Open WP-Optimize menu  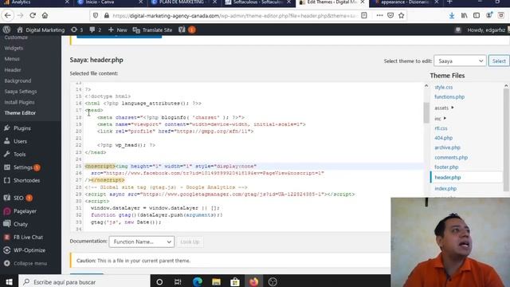tap(30, 250)
